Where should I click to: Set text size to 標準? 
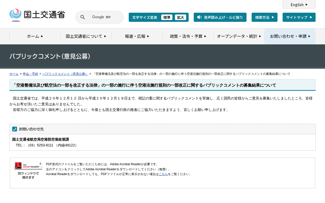tap(167, 17)
